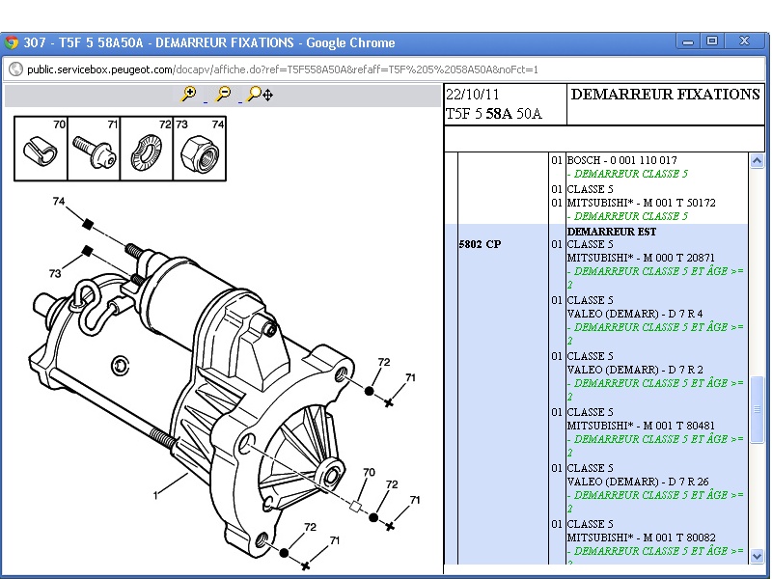Select part 72 serrated washer thumbnail

(147, 149)
